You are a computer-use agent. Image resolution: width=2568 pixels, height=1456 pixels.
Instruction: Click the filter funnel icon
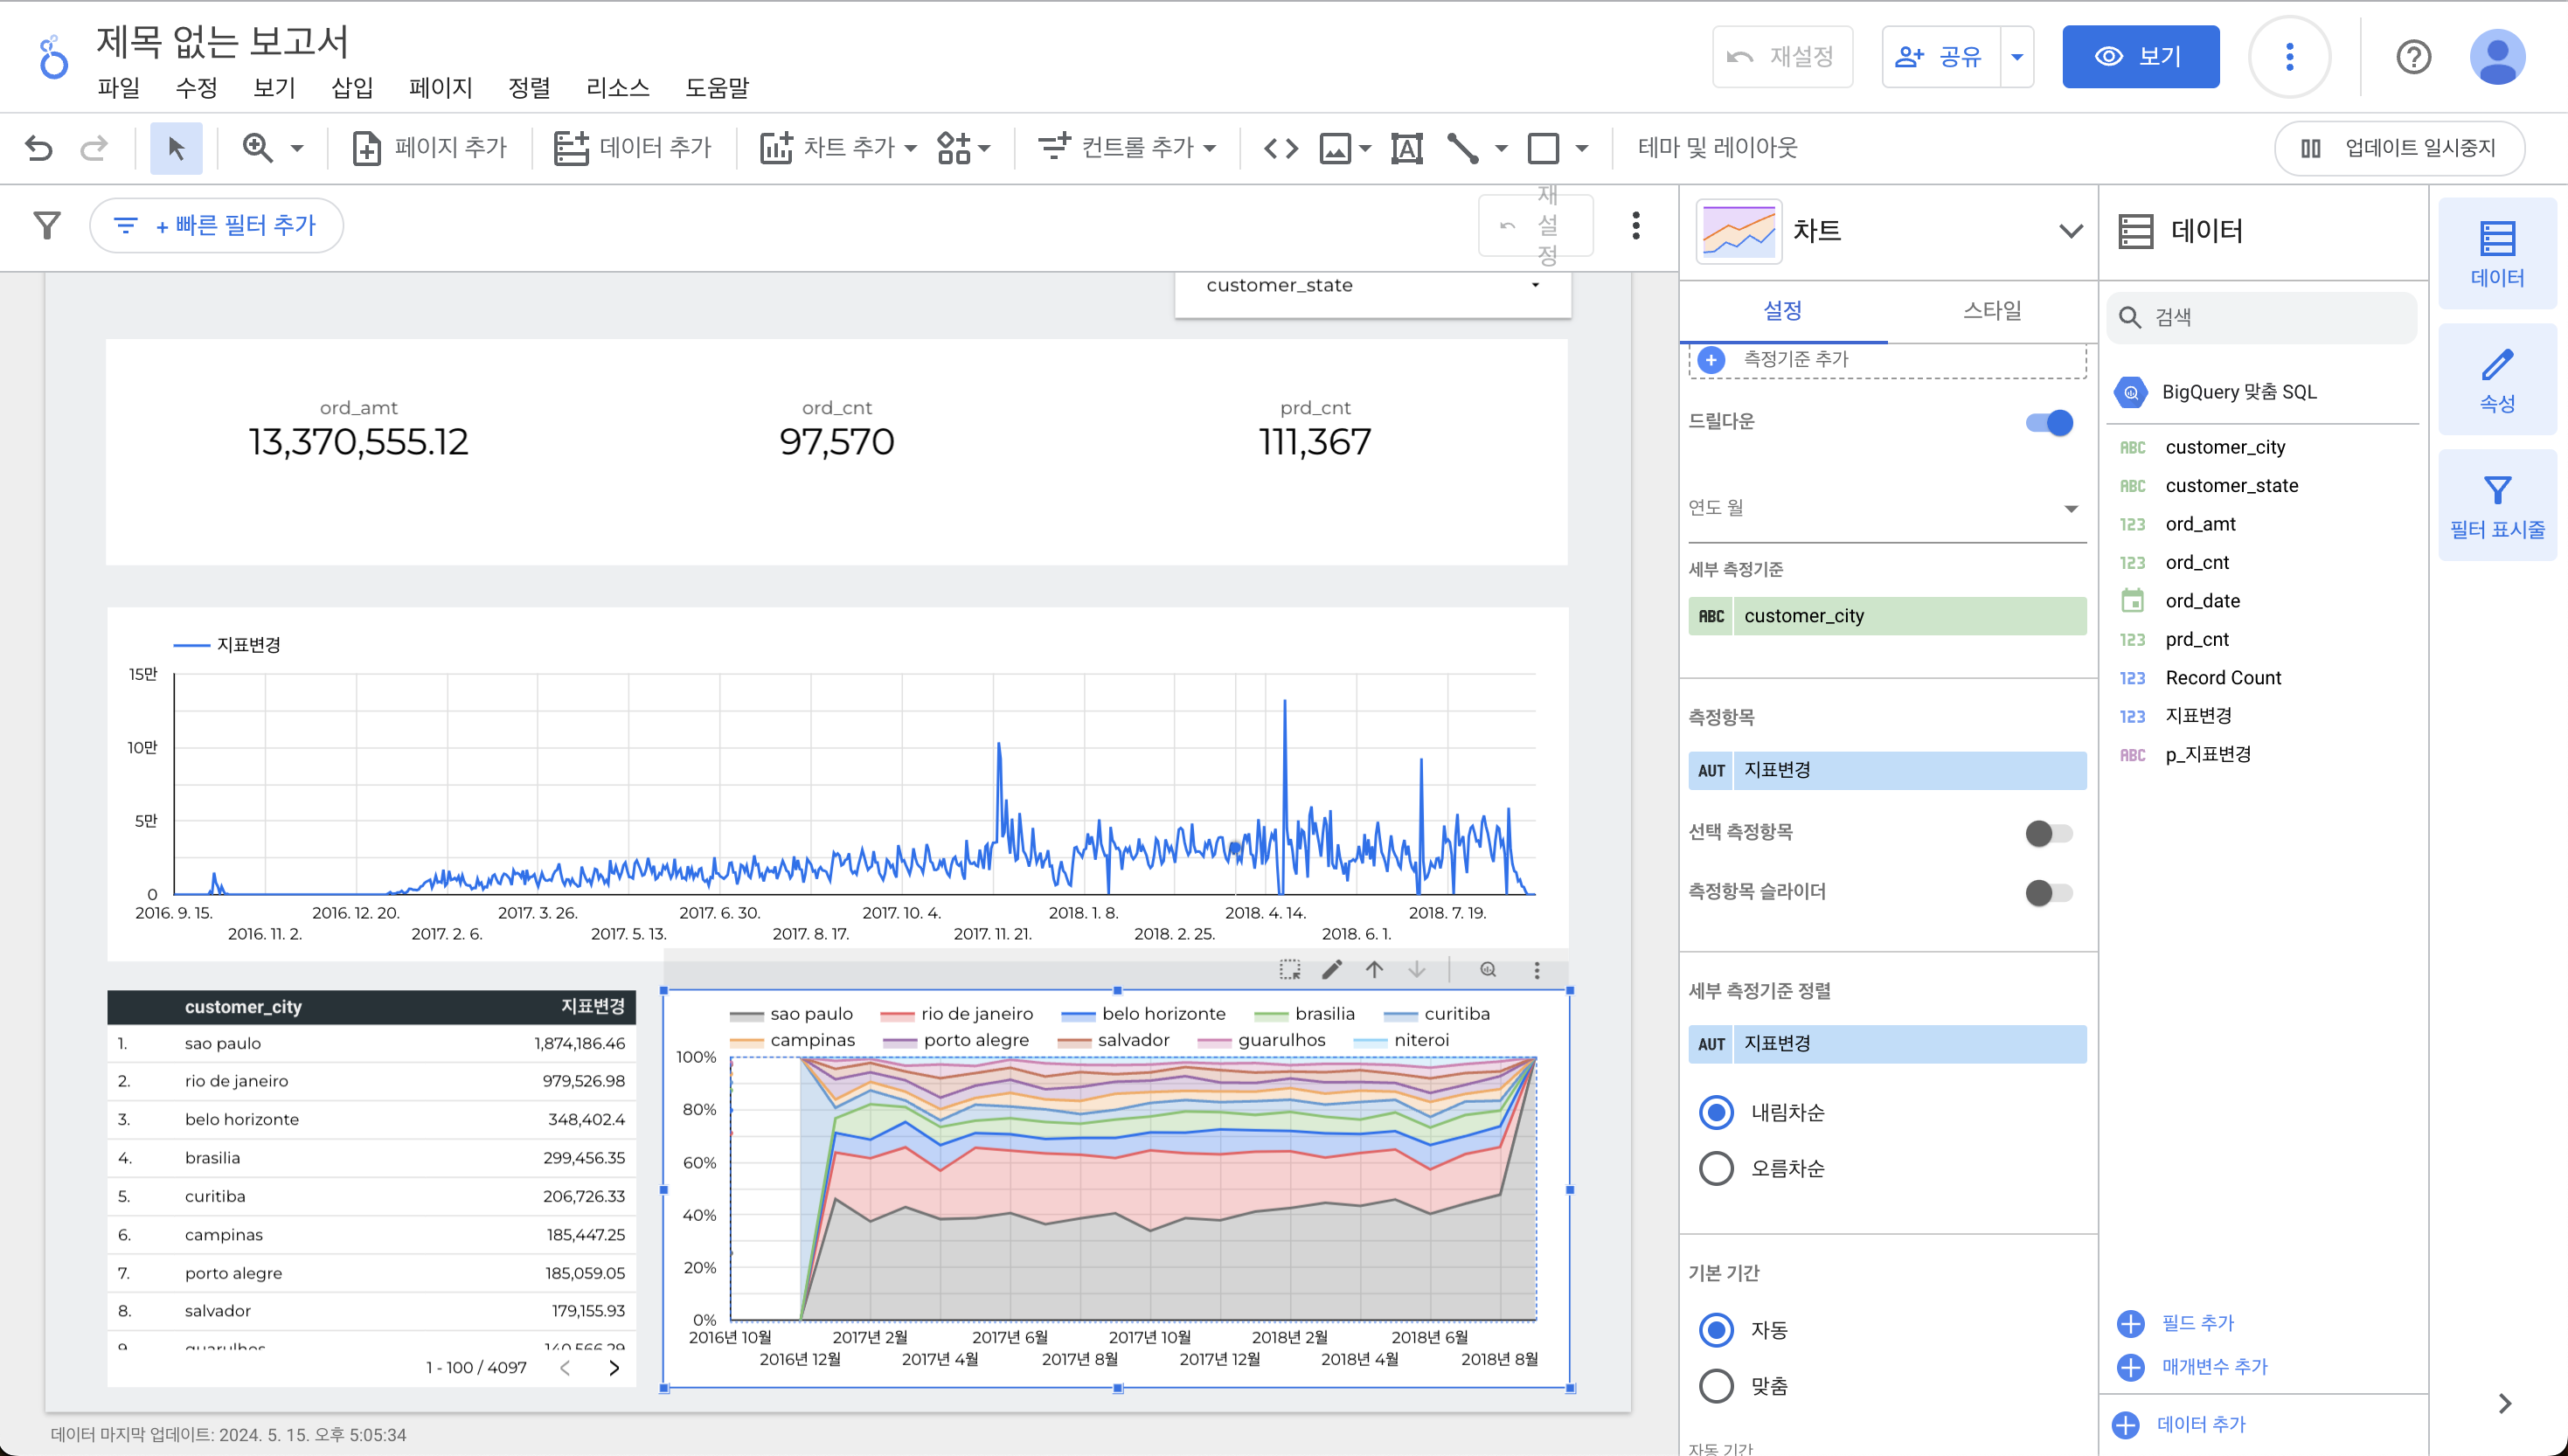click(47, 225)
